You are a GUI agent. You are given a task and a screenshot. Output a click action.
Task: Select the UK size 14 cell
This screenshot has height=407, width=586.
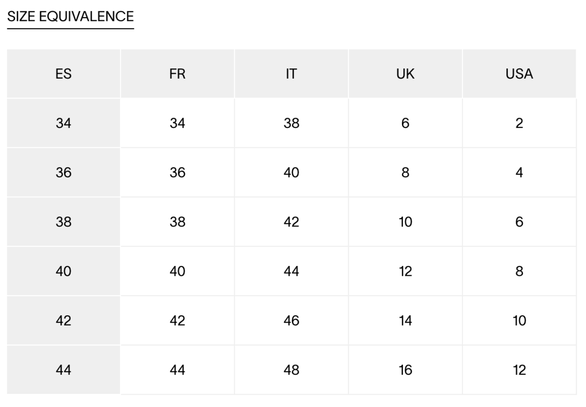(x=405, y=321)
